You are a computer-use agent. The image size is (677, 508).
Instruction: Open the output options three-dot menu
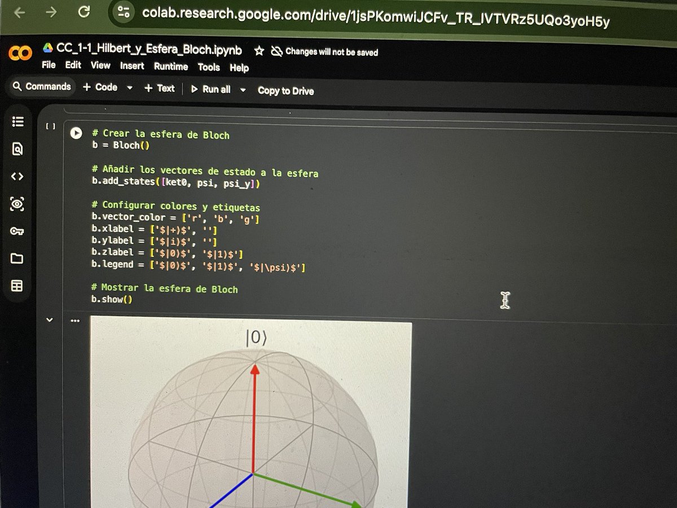tap(75, 321)
